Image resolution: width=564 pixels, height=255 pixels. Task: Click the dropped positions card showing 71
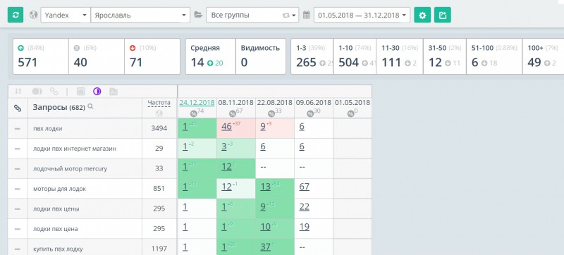(152, 56)
